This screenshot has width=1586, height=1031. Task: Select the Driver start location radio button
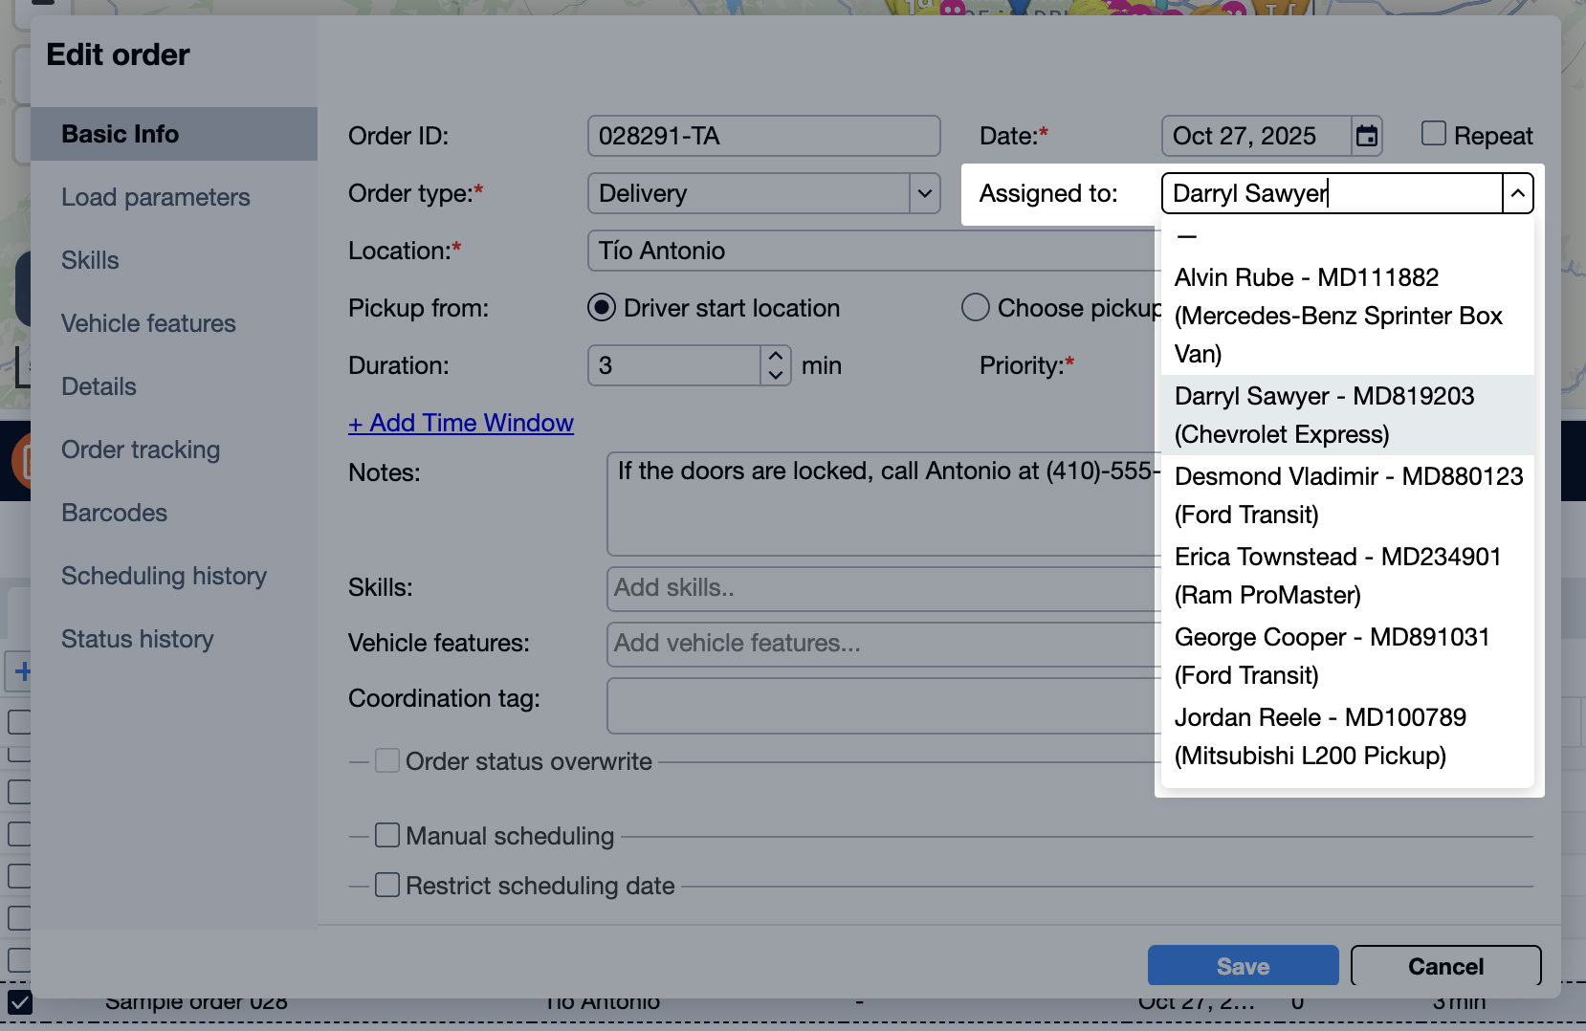click(601, 307)
